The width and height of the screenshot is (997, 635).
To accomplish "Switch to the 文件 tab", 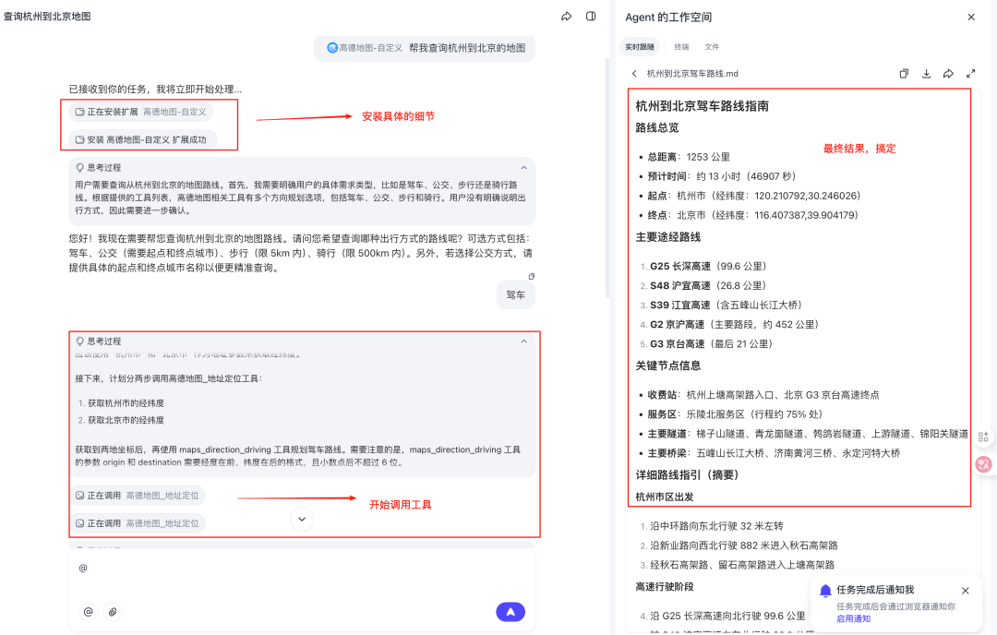I will (x=712, y=47).
